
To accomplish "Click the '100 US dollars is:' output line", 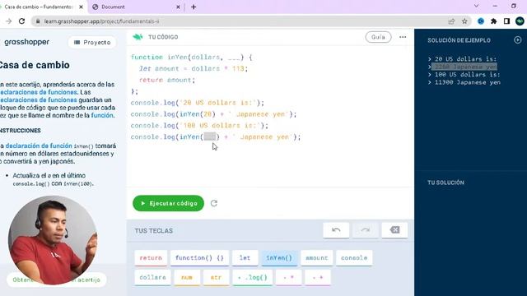I will [x=468, y=74].
